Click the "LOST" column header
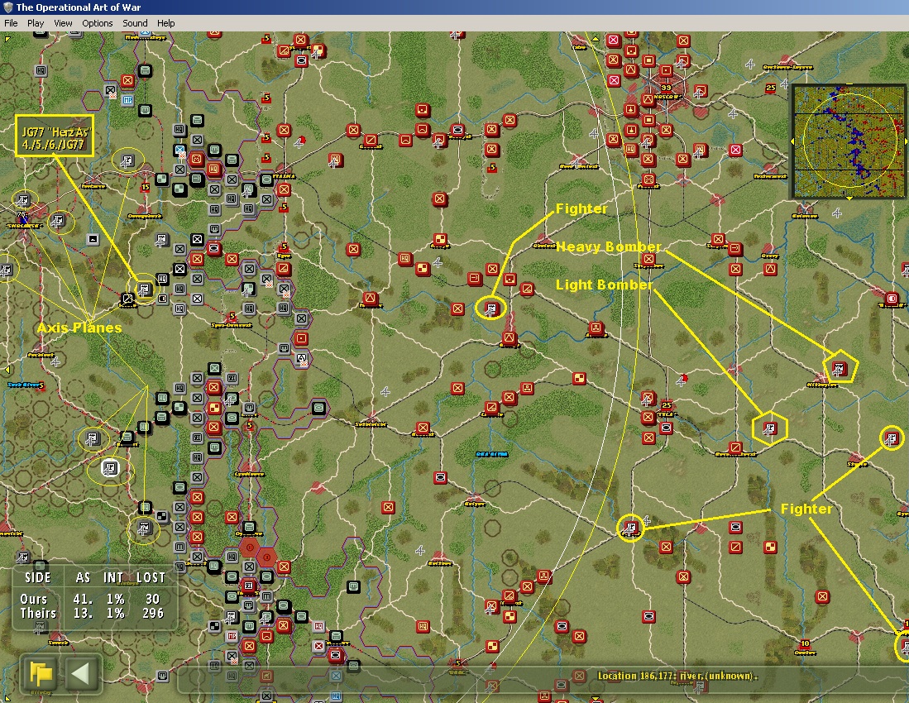The width and height of the screenshot is (909, 703). [151, 578]
